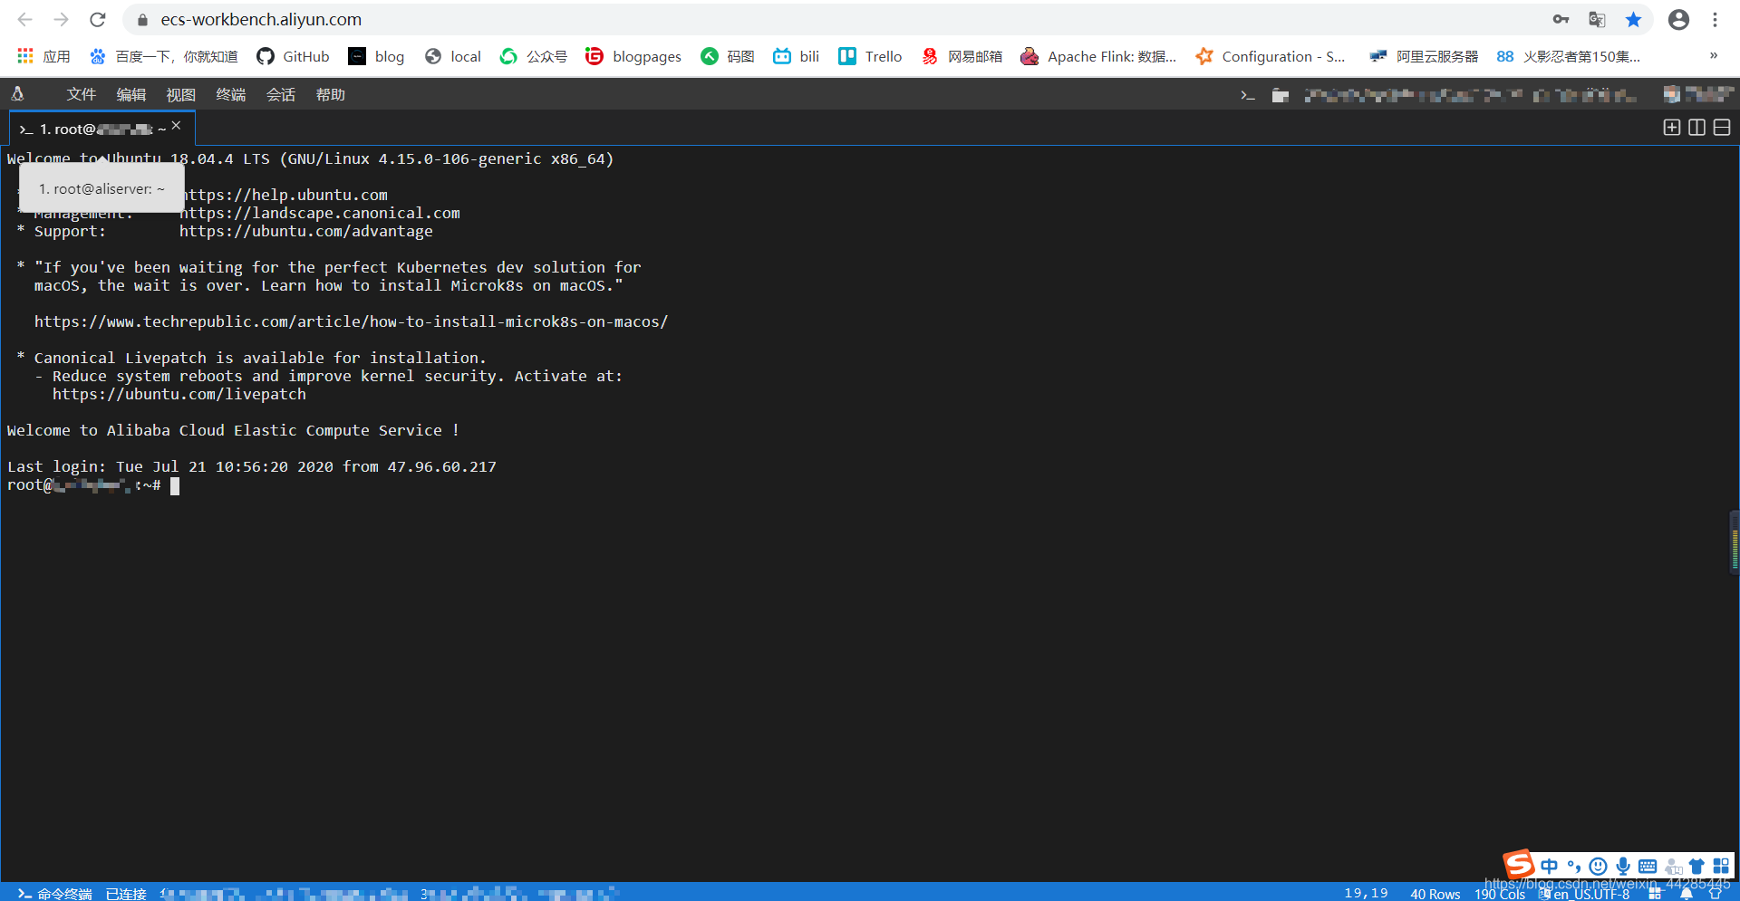Click the landscape.canonical.com URL text
Image resolution: width=1740 pixels, height=901 pixels.
pyautogui.click(x=319, y=213)
